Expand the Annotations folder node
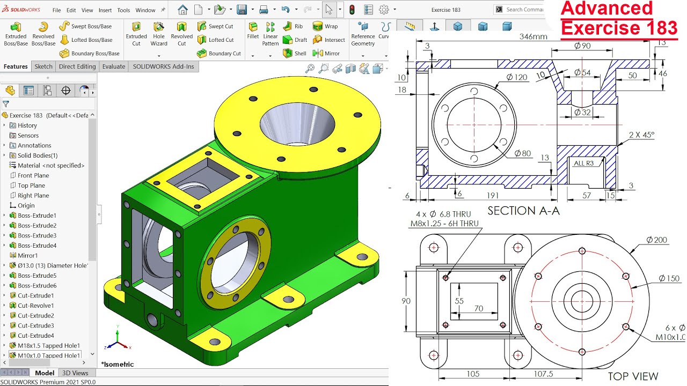The image size is (687, 386). tap(4, 145)
